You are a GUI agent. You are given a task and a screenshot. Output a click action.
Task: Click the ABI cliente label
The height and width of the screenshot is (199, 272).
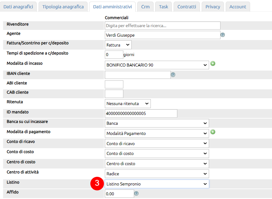coord(17,83)
